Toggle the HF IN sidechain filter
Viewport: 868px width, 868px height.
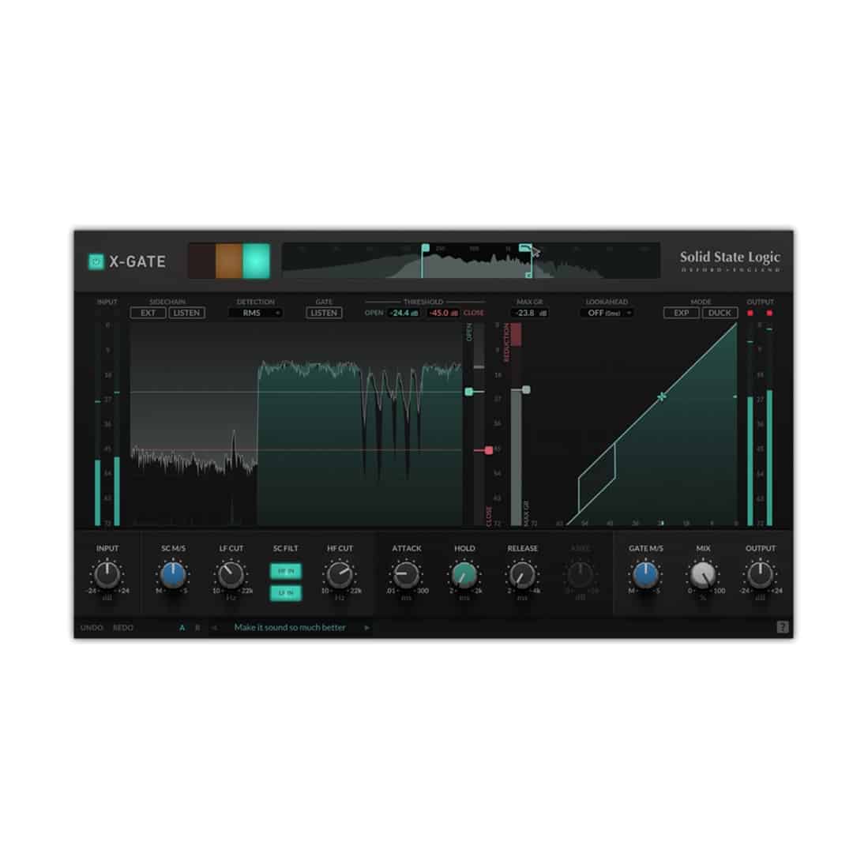coord(286,571)
